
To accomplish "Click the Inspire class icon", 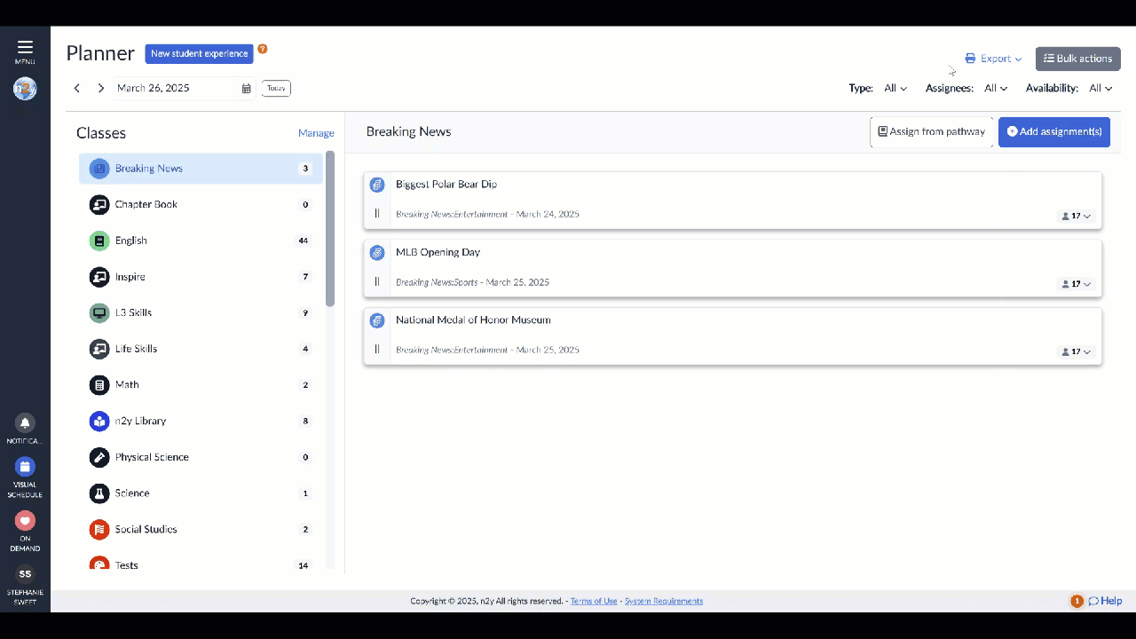I will 99,277.
